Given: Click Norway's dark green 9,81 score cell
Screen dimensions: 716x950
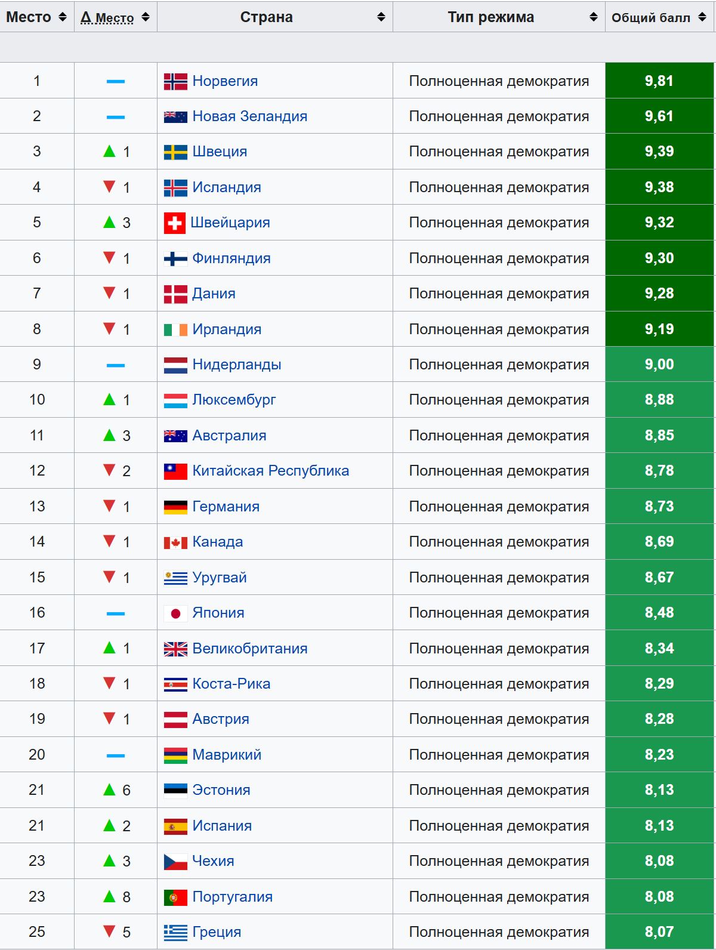Looking at the screenshot, I should [659, 81].
